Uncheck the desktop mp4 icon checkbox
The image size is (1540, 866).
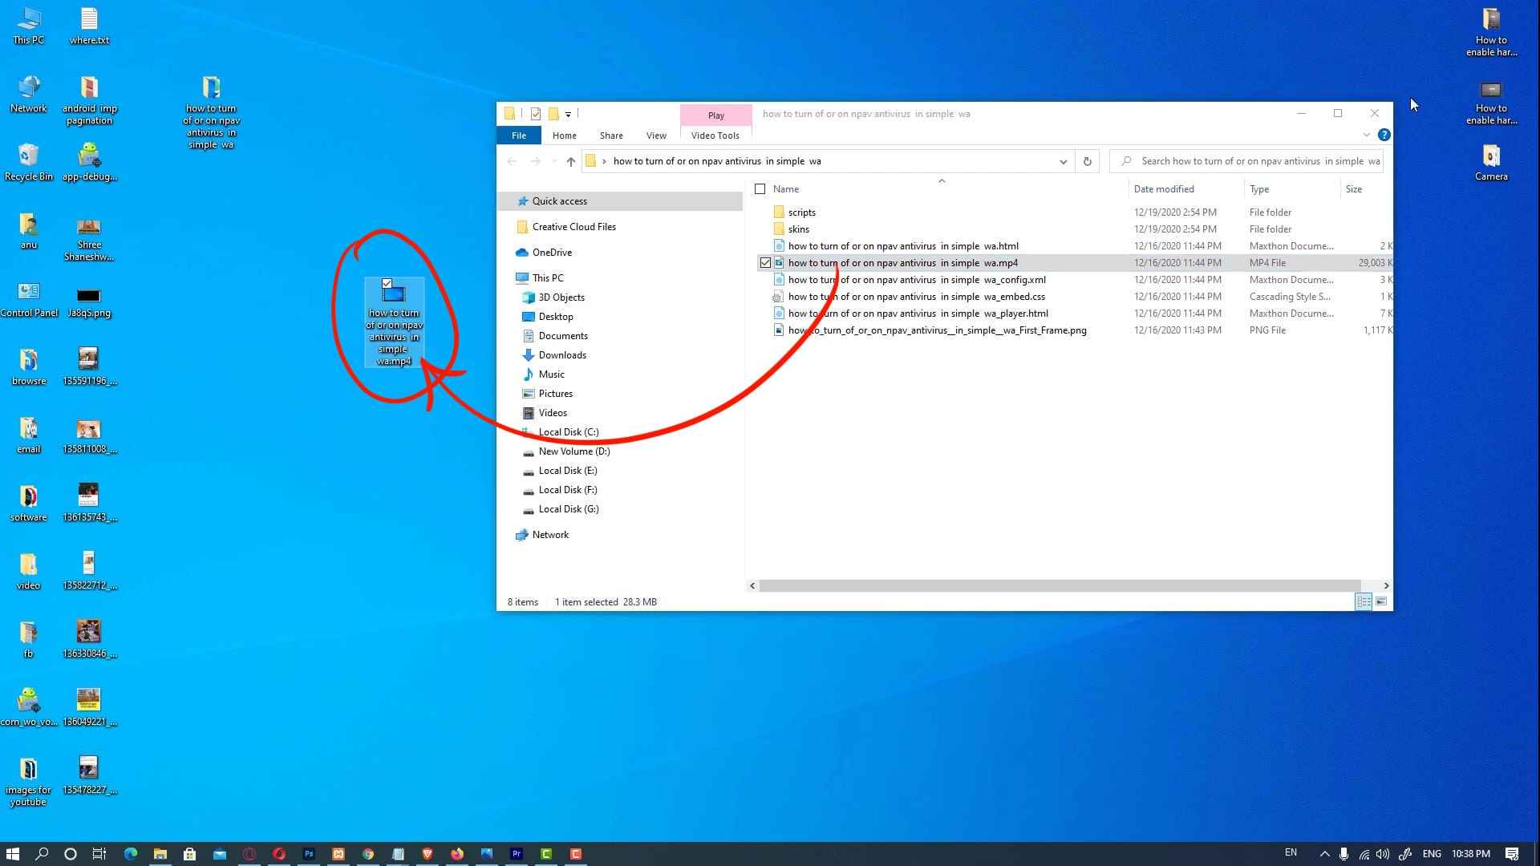pyautogui.click(x=387, y=283)
